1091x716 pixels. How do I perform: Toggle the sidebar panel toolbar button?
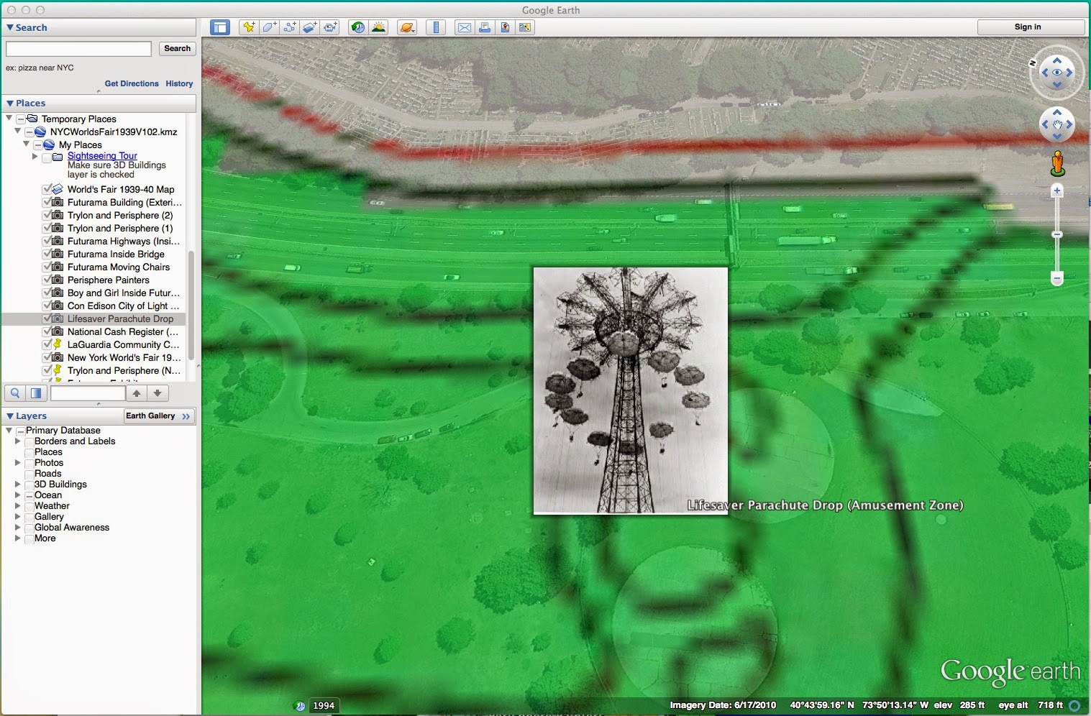click(x=219, y=27)
